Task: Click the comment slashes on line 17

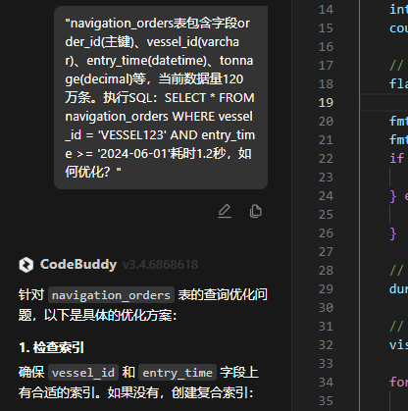Action: point(396,66)
